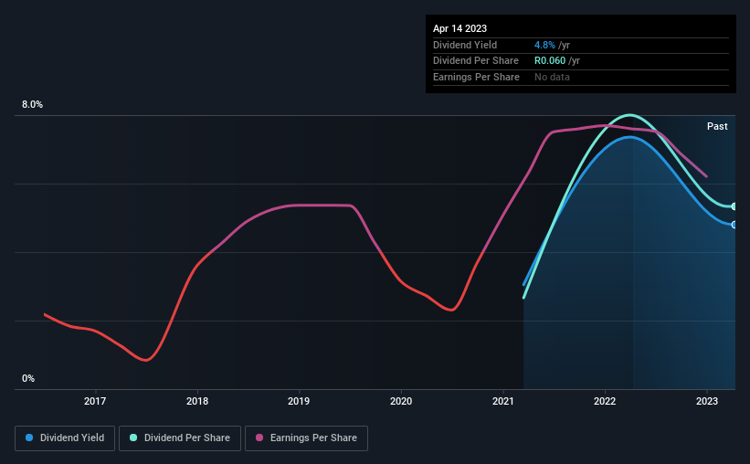Click the R0.060 dividend per share value

point(550,61)
